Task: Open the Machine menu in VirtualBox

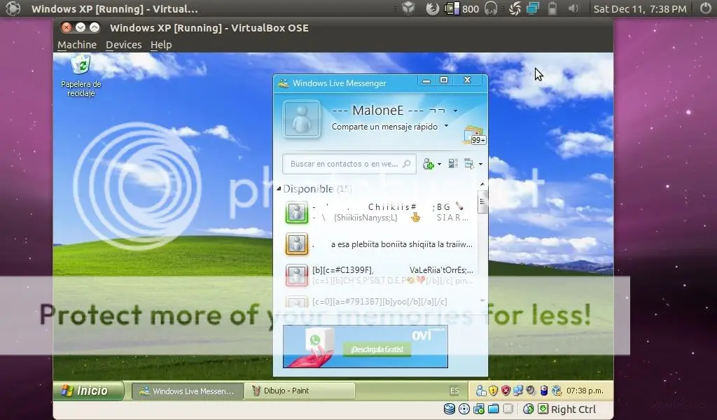Action: pyautogui.click(x=77, y=45)
